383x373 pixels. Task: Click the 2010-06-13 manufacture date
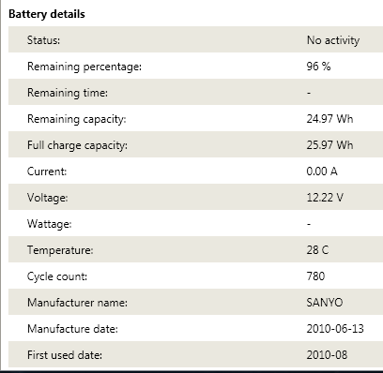click(x=335, y=329)
